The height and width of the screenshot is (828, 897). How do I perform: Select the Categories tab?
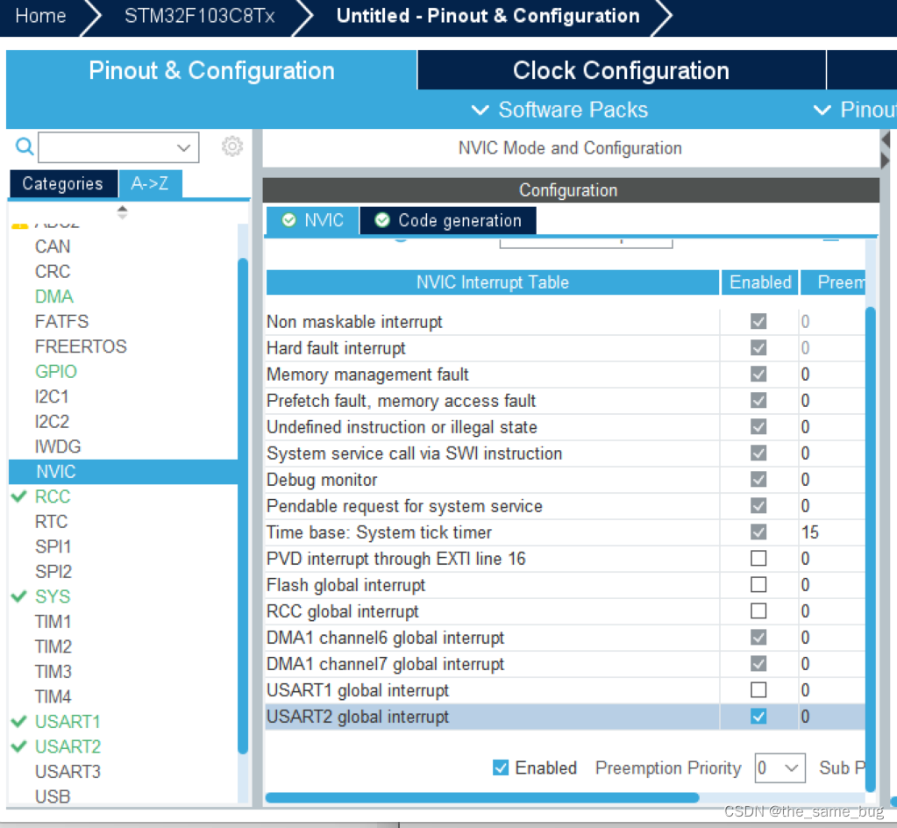pyautogui.click(x=63, y=183)
